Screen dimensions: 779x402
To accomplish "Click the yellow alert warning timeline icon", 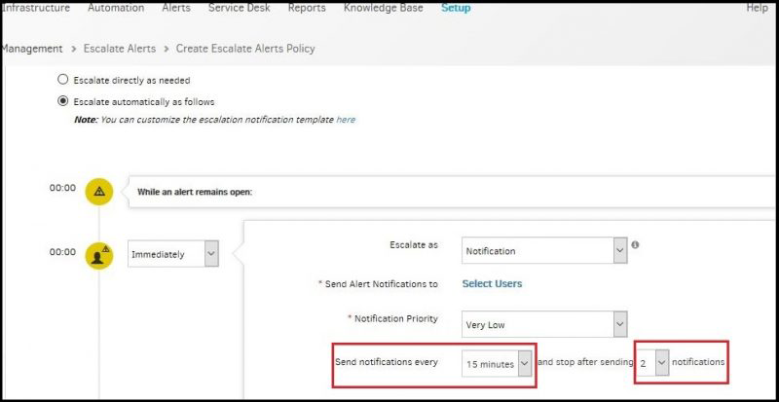I will 99,192.
